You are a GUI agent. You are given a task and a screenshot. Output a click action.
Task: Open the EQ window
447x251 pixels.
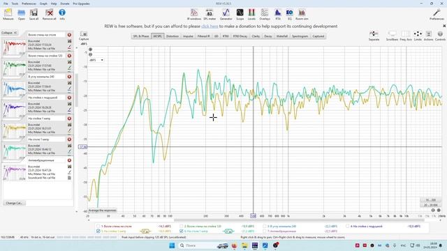point(289,14)
